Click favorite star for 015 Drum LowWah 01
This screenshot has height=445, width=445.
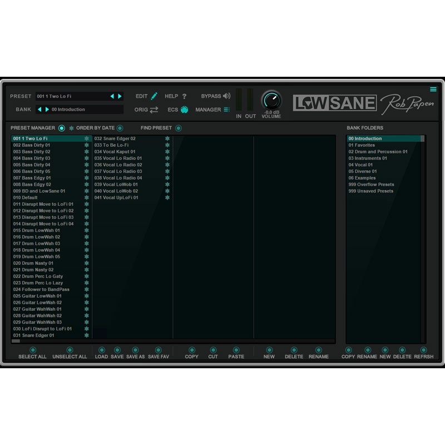pyautogui.click(x=87, y=230)
